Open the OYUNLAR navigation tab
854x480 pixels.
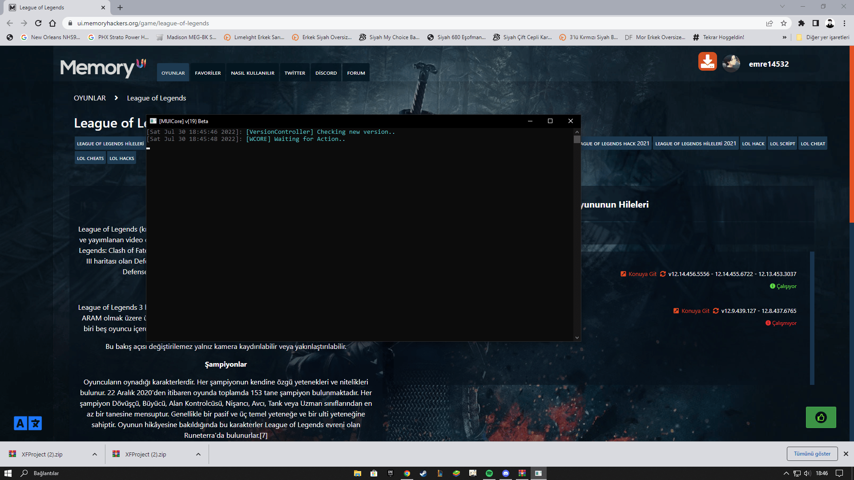tap(173, 72)
